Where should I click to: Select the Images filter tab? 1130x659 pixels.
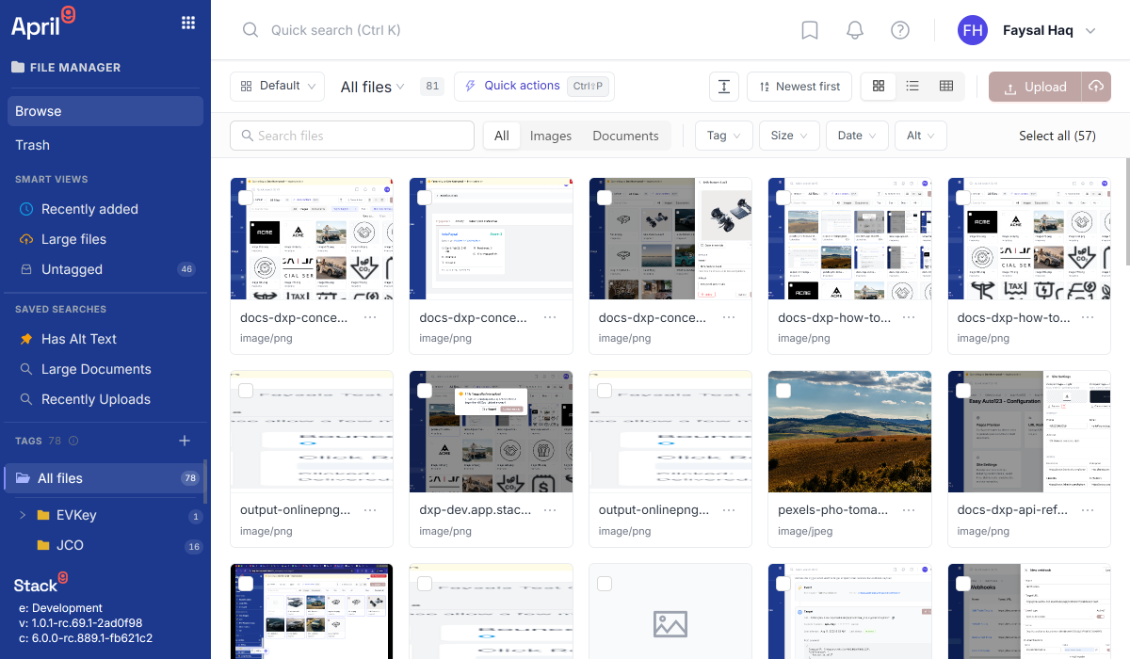[551, 136]
